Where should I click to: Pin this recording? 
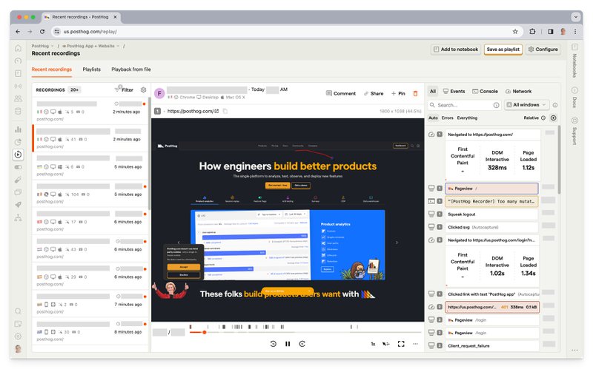coord(397,94)
